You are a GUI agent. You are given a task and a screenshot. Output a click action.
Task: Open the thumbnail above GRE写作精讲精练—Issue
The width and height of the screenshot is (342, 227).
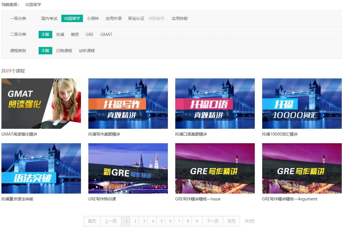(215, 168)
